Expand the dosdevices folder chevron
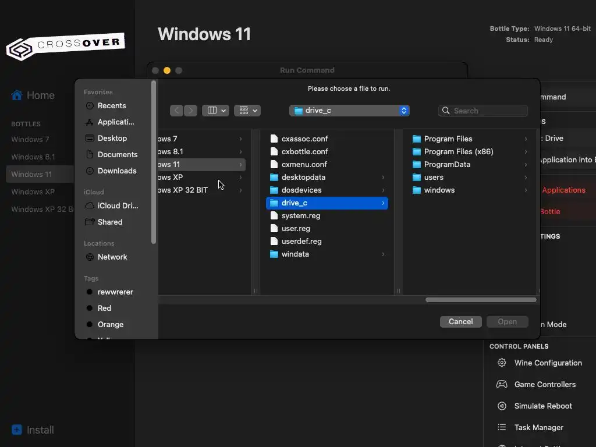Viewport: 596px width, 447px height. pos(383,190)
